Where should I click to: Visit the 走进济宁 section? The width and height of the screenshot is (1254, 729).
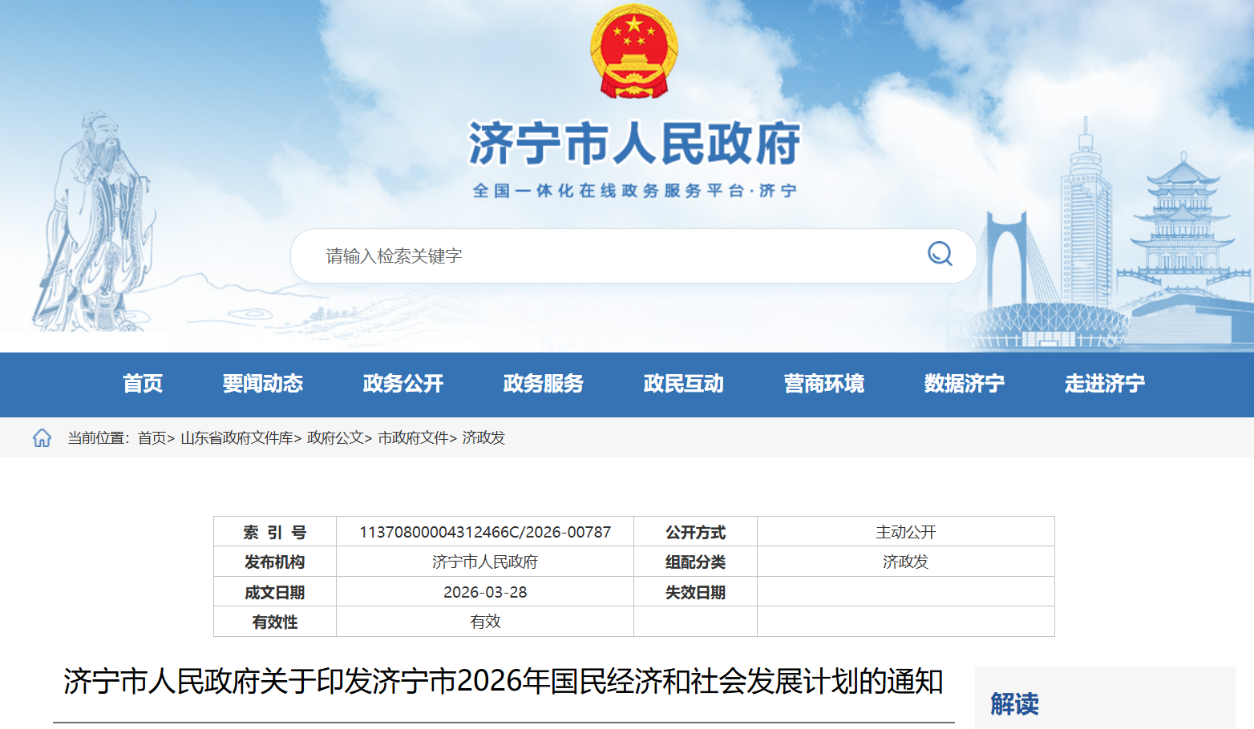[x=1105, y=384]
